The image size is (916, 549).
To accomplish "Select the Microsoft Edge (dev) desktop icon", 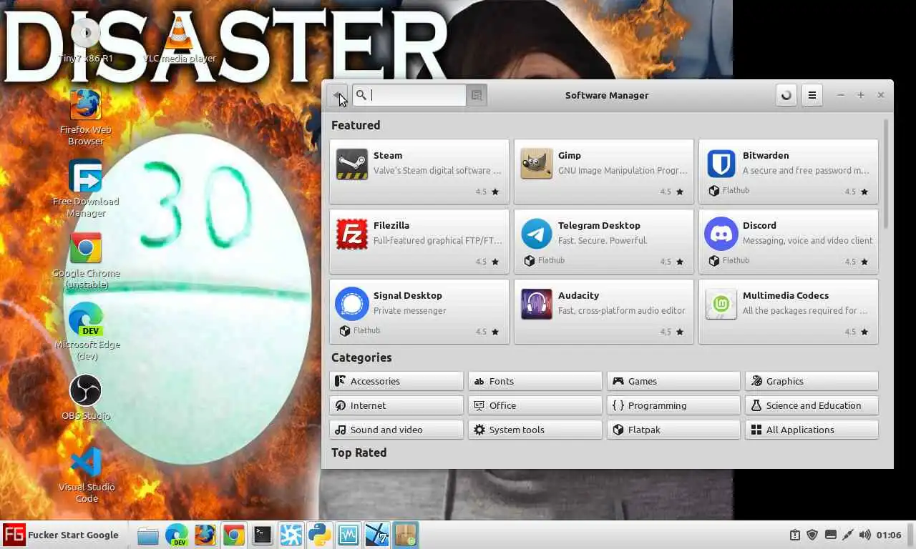I will pos(86,332).
